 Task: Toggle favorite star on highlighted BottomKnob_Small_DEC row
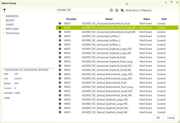click(x=60, y=28)
